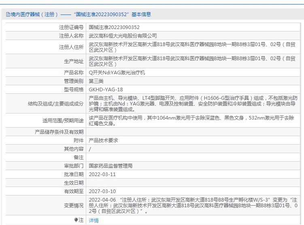Click the 有效期至 label
Viewport: 304px width, 225px height.
pos(74,191)
